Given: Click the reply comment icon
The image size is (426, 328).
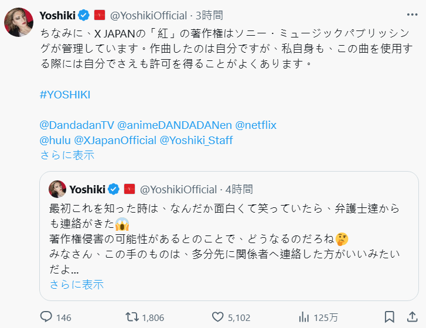Looking at the screenshot, I should tap(47, 317).
